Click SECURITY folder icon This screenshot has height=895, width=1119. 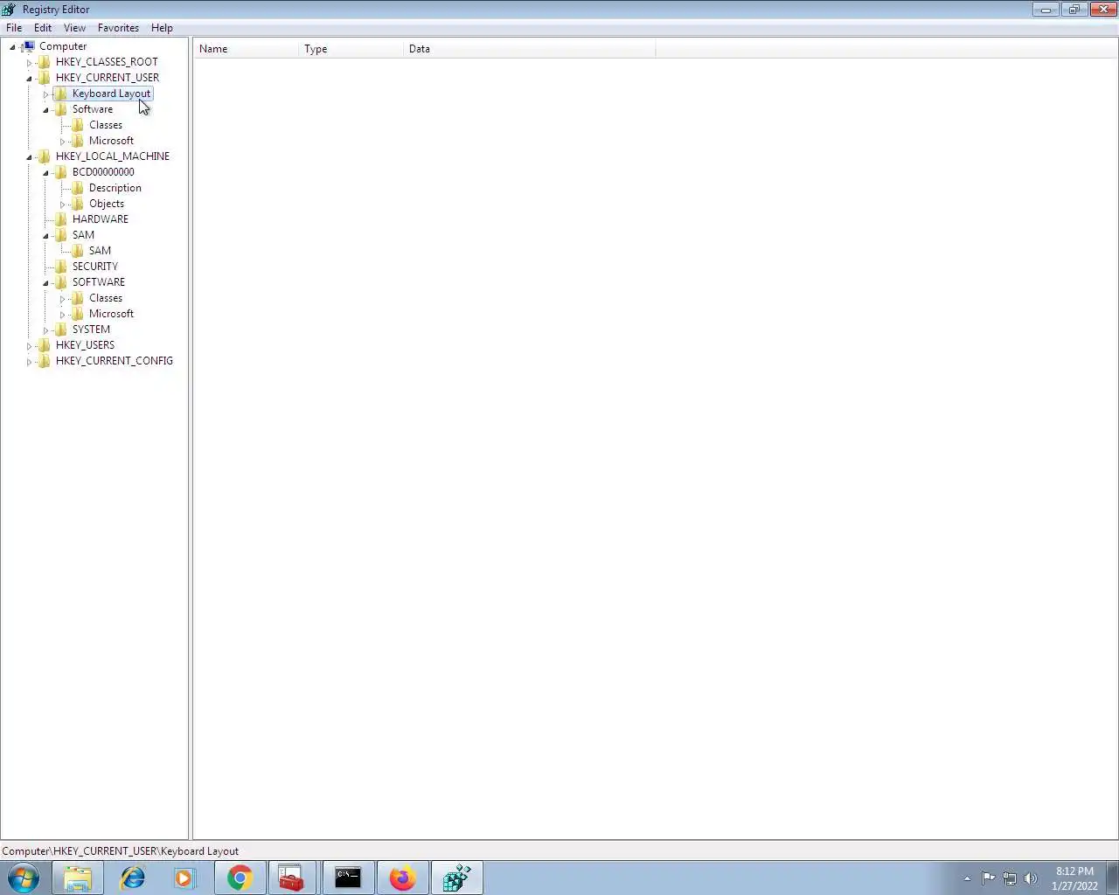[61, 267]
